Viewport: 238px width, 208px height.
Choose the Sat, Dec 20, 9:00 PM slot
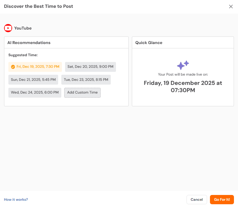[x=90, y=67]
